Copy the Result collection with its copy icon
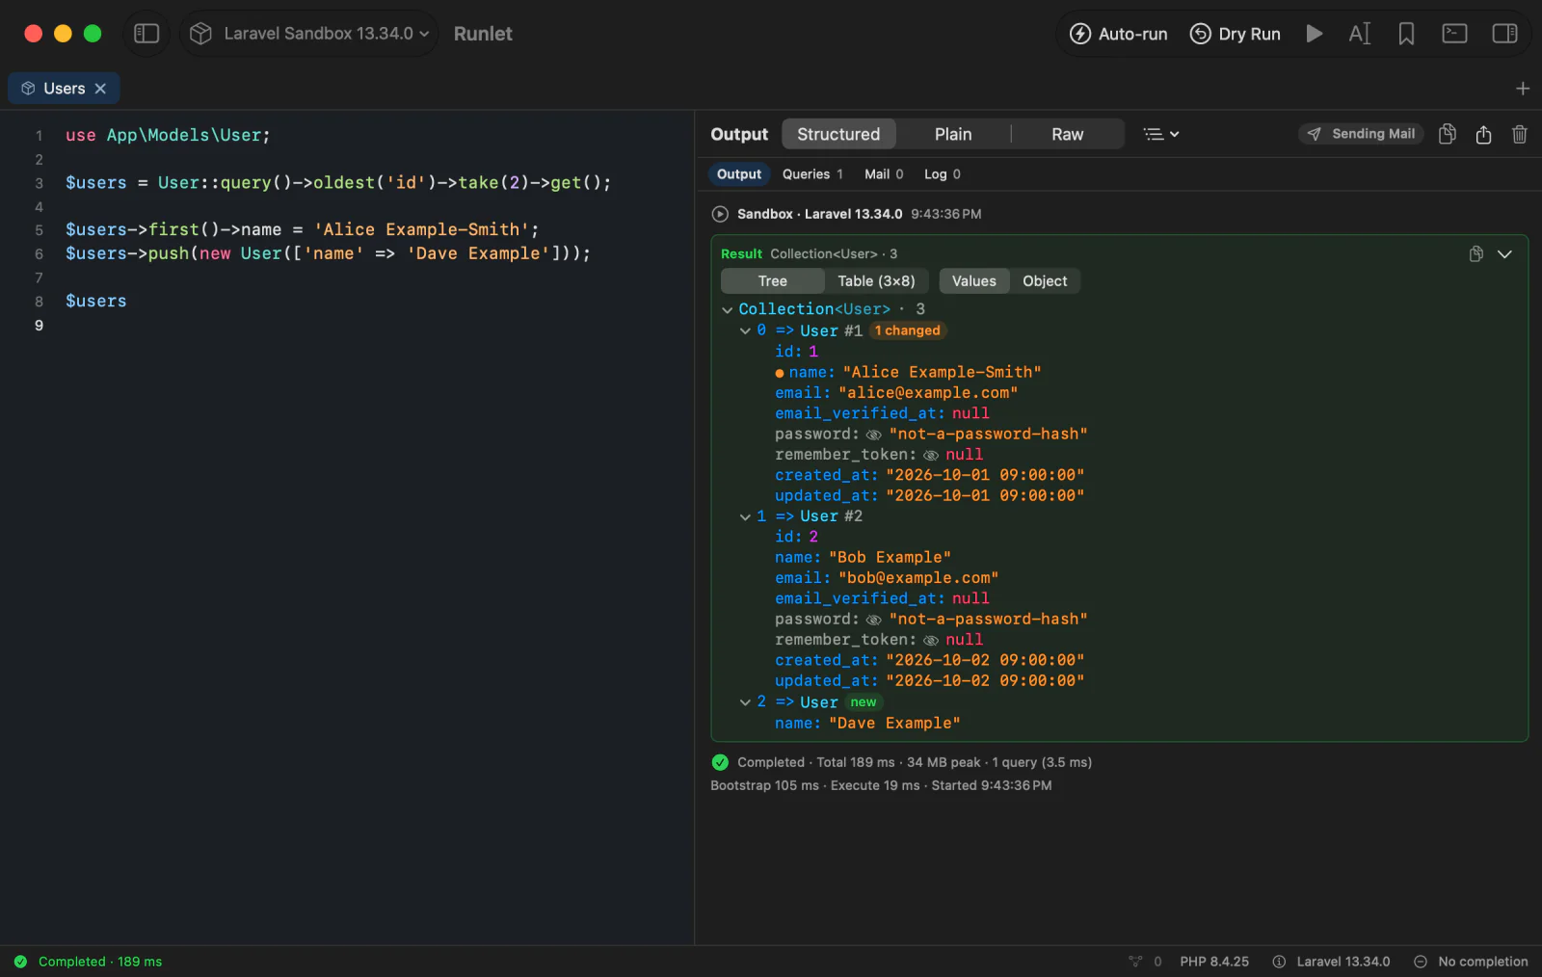The width and height of the screenshot is (1542, 977). point(1476,254)
